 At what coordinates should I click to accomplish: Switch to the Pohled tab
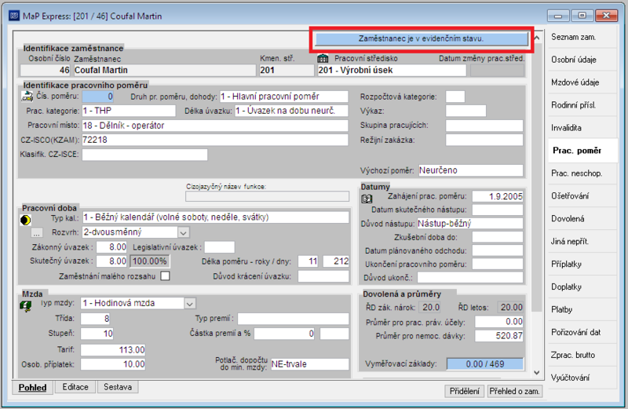tap(32, 387)
